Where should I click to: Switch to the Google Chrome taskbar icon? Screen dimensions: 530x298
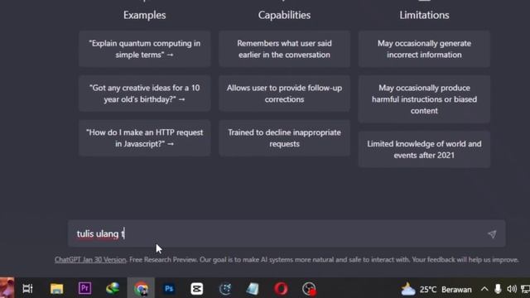click(141, 289)
